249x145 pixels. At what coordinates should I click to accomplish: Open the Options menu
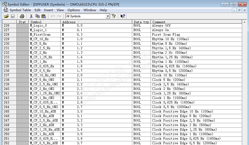point(73,10)
